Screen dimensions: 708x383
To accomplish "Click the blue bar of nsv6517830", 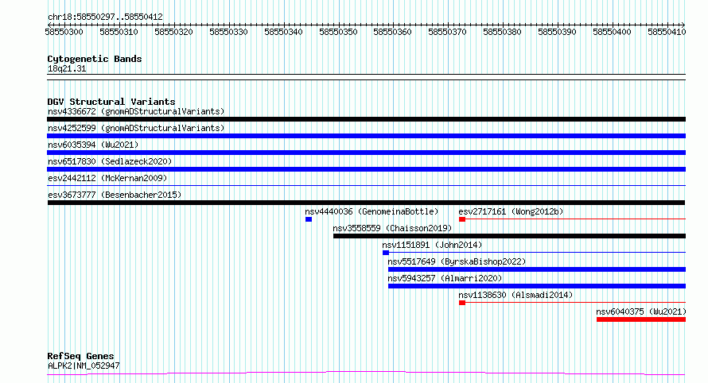I will click(366, 169).
